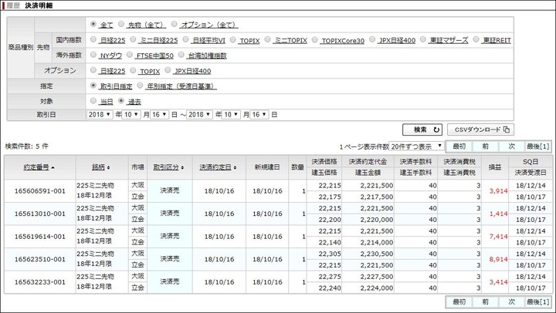
Task: Go to 前 page in bottom pager
Action: tap(486, 301)
